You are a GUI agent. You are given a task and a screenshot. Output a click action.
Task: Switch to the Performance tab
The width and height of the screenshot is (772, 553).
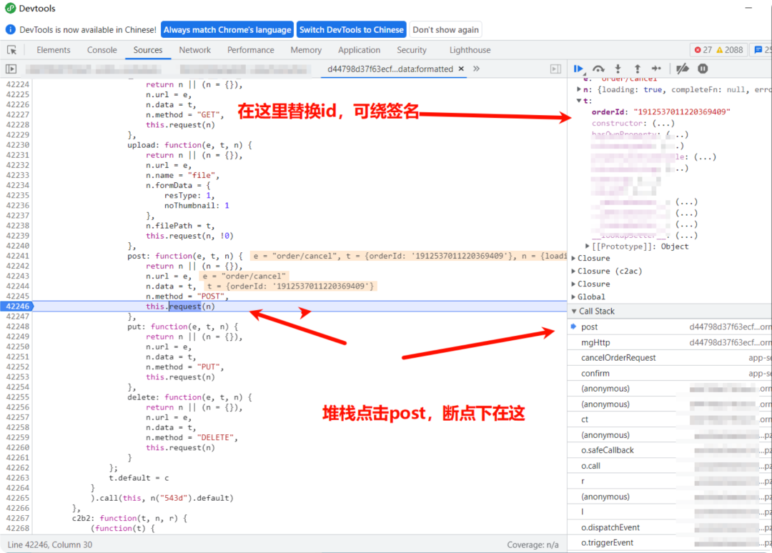click(x=251, y=50)
